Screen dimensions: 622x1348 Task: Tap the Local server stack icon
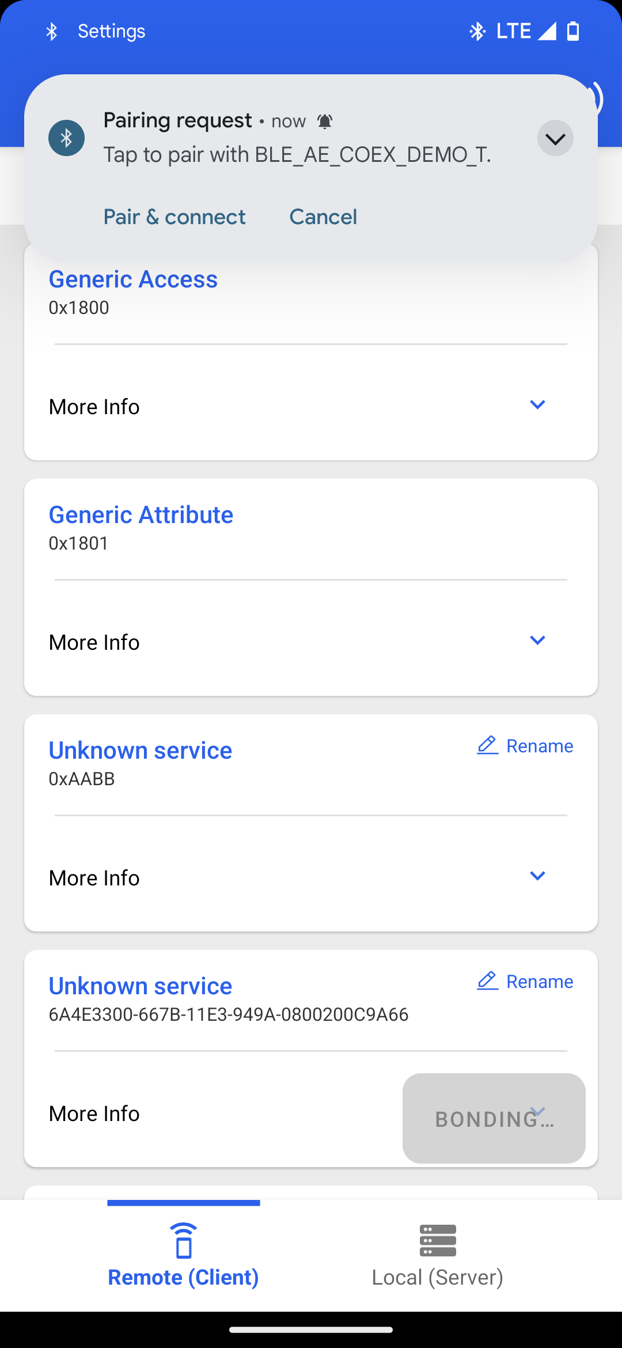(x=438, y=1240)
